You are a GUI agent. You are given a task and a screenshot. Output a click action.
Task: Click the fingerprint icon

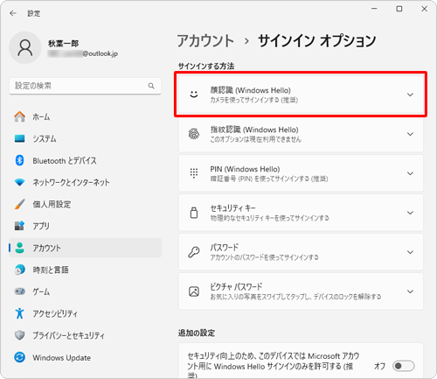[194, 134]
